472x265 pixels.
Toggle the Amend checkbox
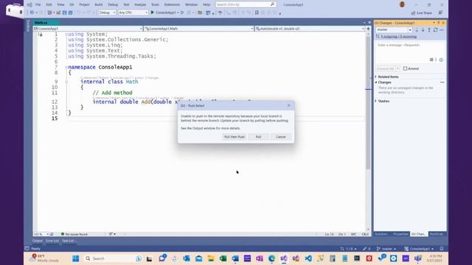[405, 68]
